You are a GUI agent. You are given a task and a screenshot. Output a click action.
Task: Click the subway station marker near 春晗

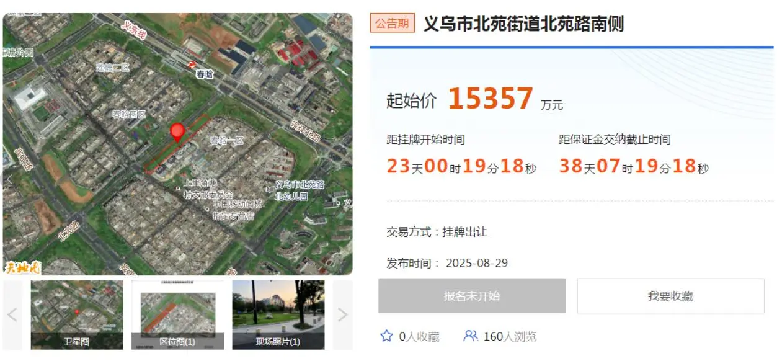pos(193,65)
